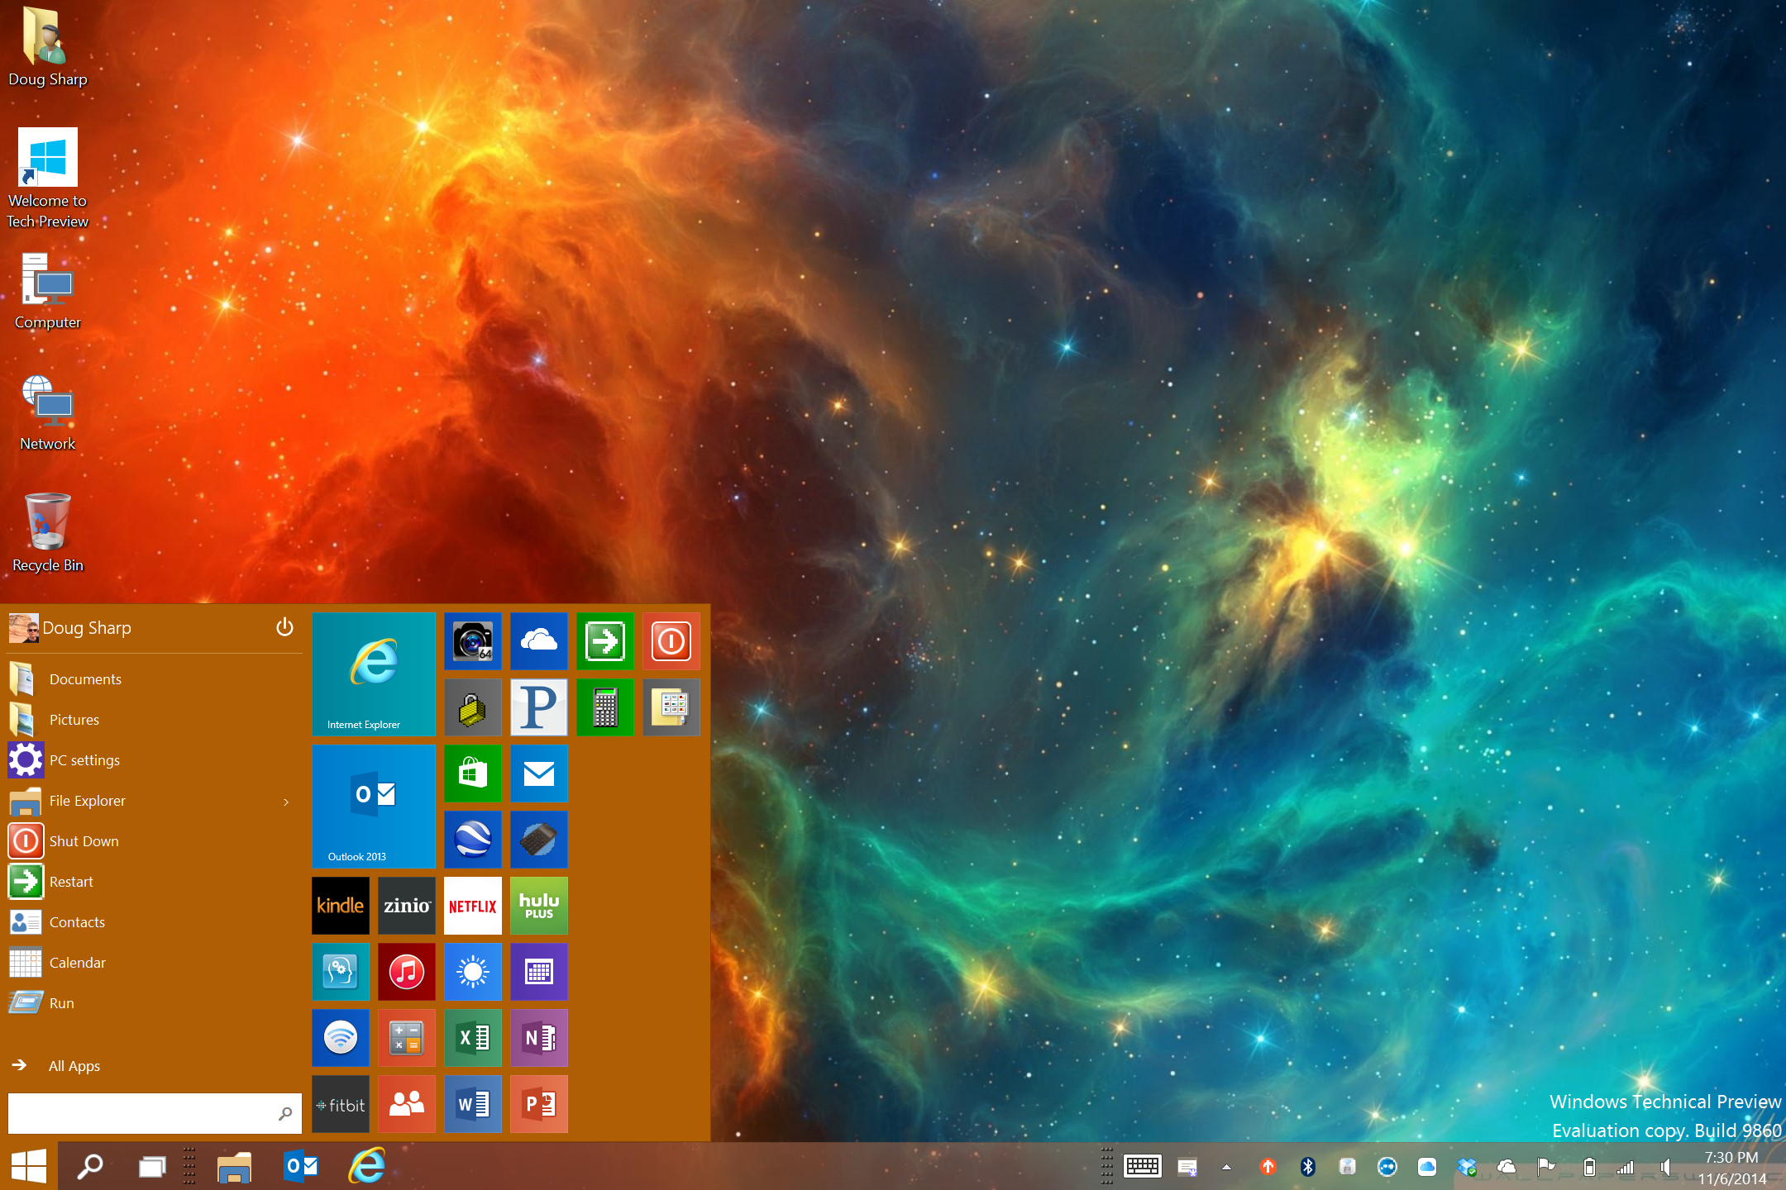Screen dimensions: 1786x1190
Task: Open the Weather sun tile
Action: (473, 972)
